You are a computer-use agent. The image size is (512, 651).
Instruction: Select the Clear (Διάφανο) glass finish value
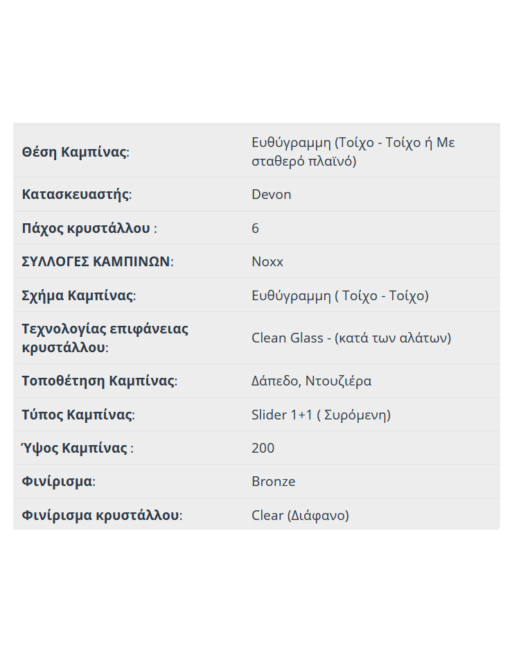pos(301,515)
